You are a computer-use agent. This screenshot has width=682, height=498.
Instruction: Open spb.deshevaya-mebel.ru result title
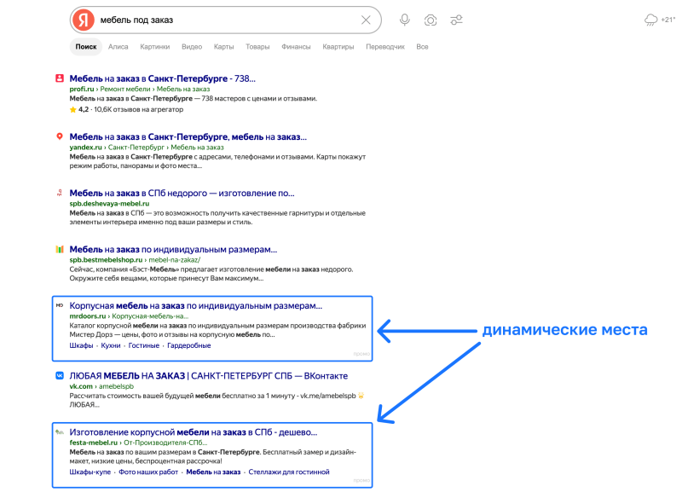point(182,193)
